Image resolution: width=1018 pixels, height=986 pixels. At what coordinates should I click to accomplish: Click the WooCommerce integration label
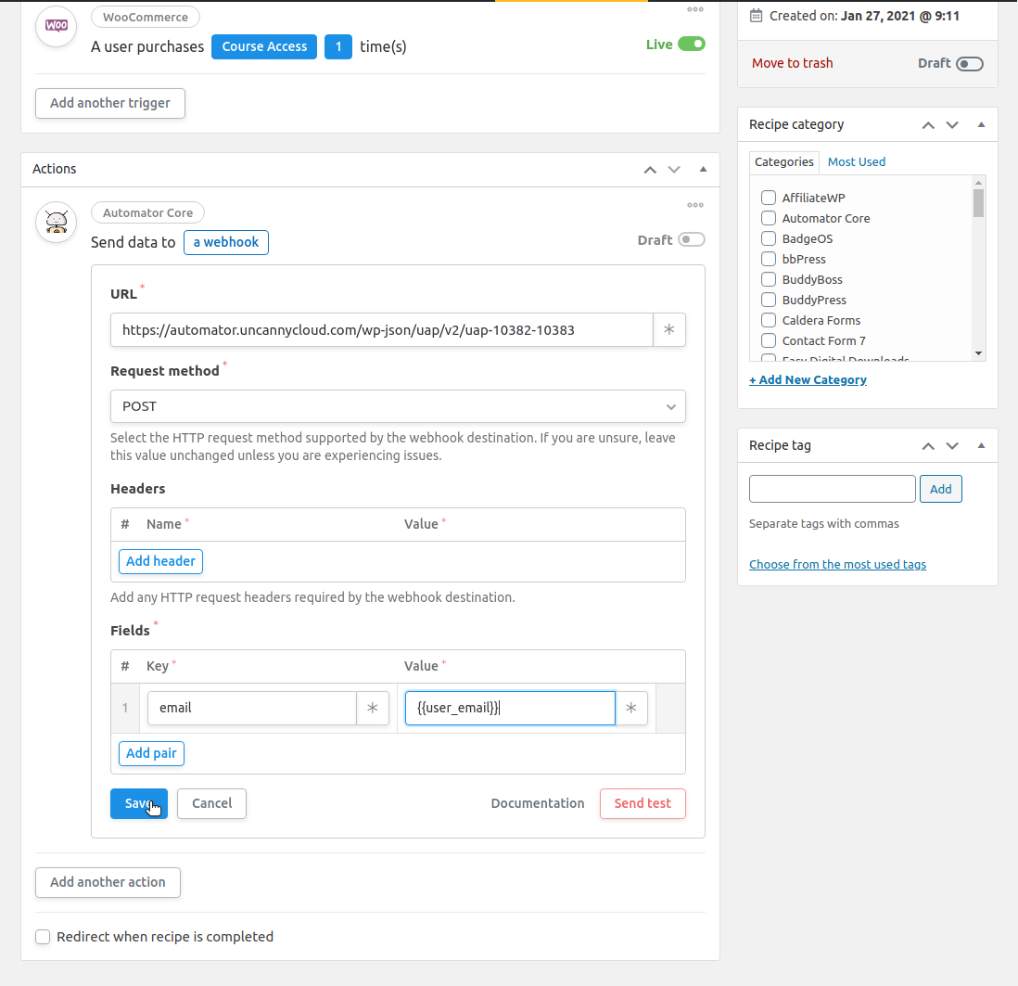click(146, 17)
